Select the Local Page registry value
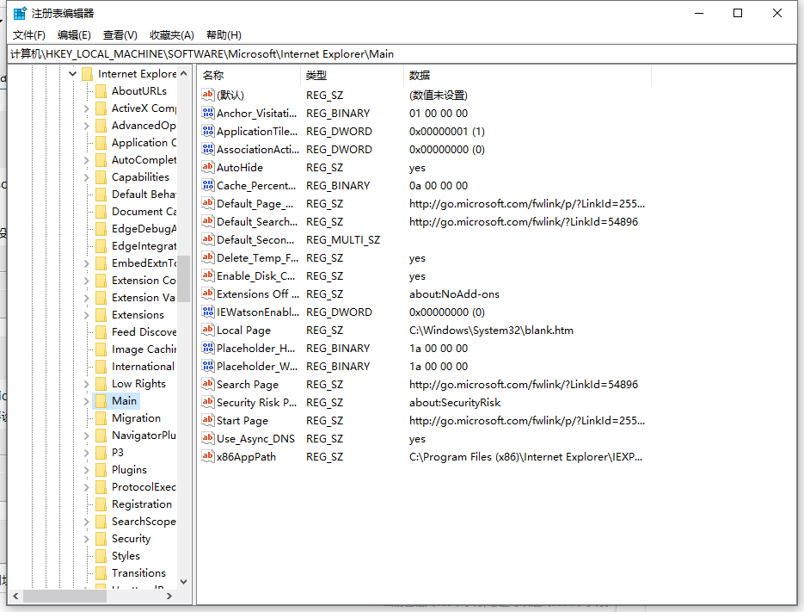804x612 pixels. point(243,331)
